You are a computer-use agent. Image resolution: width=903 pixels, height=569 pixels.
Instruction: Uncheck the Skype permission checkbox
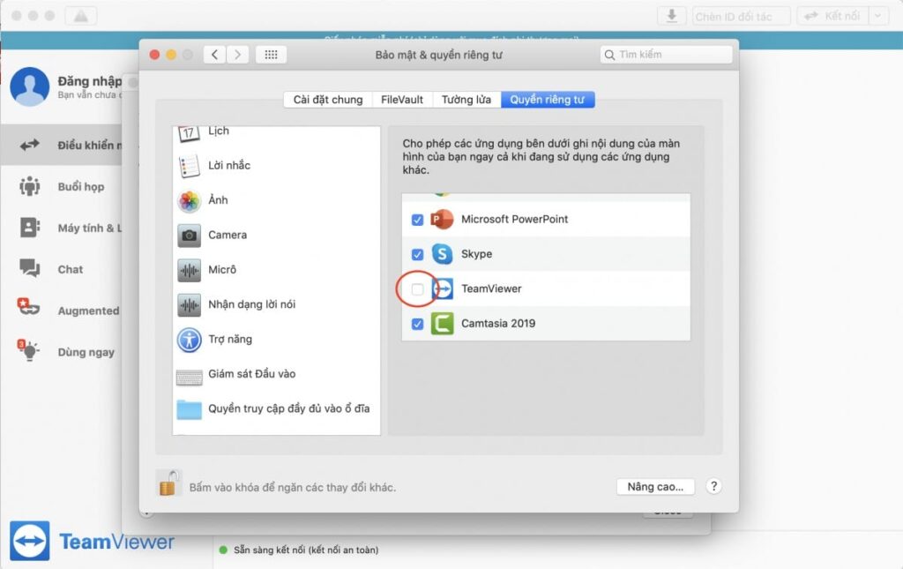(x=415, y=254)
